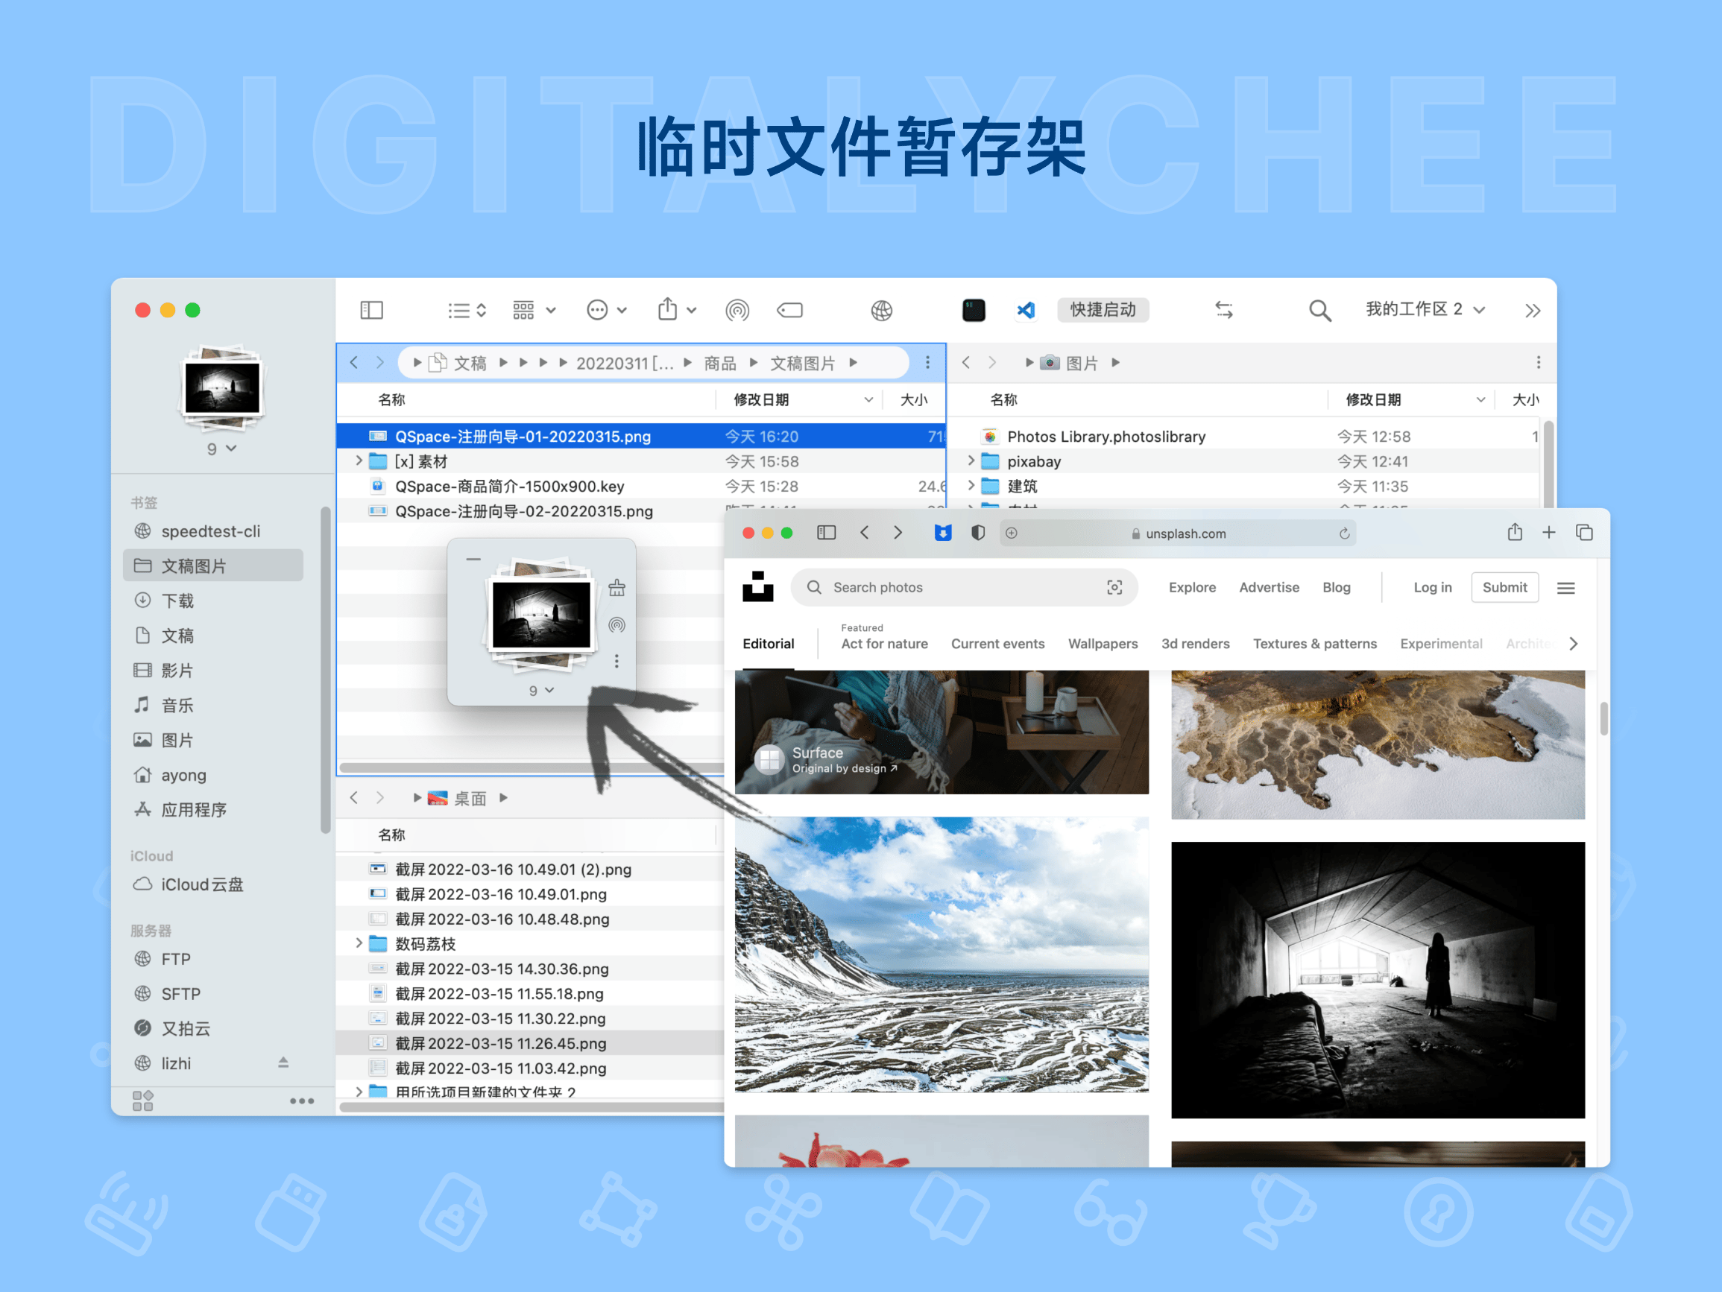Open the sidebar shelf count 9 dropdown
Screen dimensions: 1722x1292
tap(222, 449)
